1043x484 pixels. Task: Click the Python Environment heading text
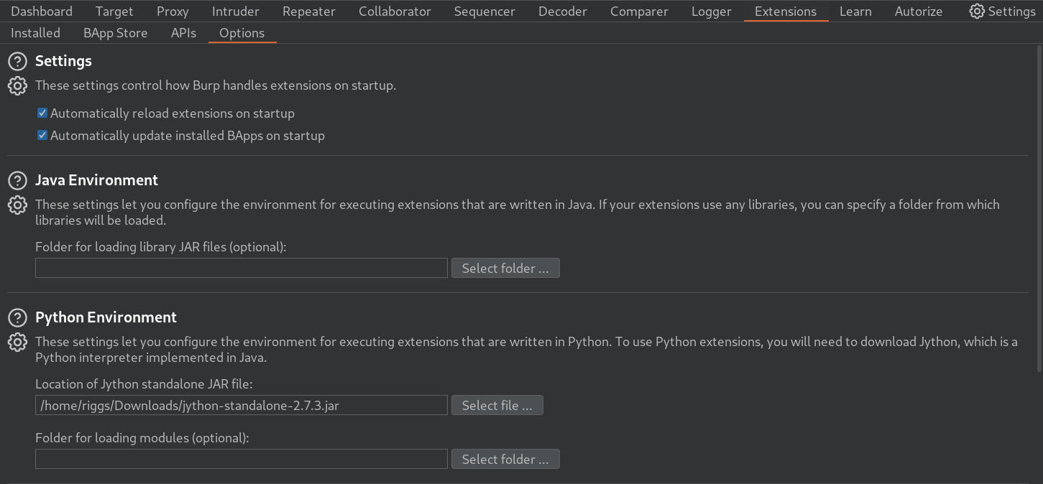[x=106, y=317]
